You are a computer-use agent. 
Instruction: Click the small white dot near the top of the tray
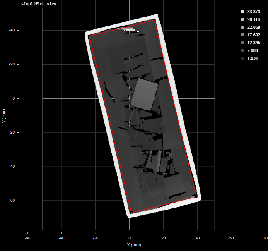[138, 31]
